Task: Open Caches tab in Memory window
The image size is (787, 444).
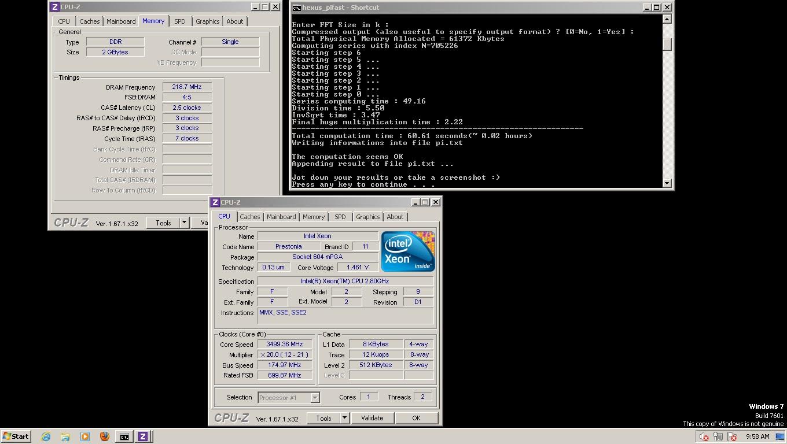Action: click(89, 21)
